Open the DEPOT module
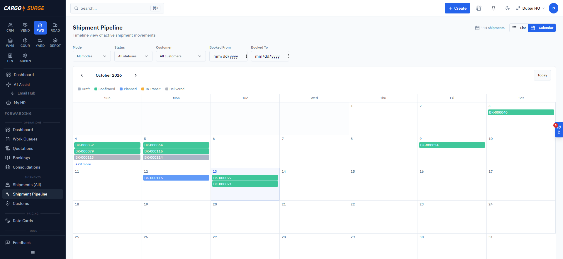This screenshot has height=259, width=563. tap(55, 43)
